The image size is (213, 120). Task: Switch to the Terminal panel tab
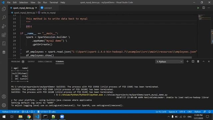click(x=60, y=62)
